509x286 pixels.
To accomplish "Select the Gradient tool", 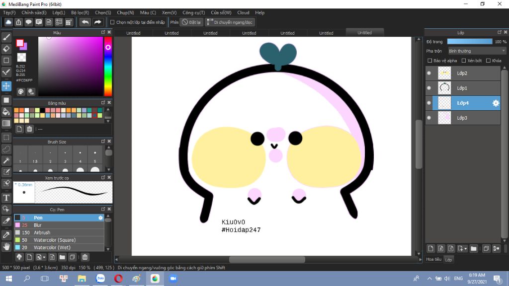I will pos(6,124).
